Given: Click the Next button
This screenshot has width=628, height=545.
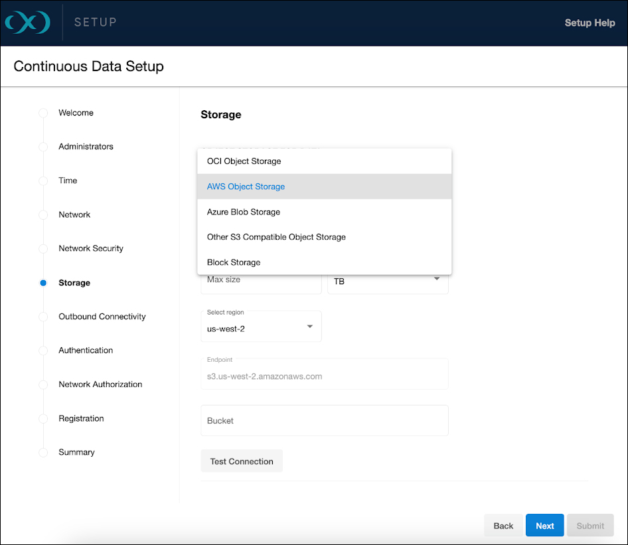Looking at the screenshot, I should pyautogui.click(x=544, y=525).
